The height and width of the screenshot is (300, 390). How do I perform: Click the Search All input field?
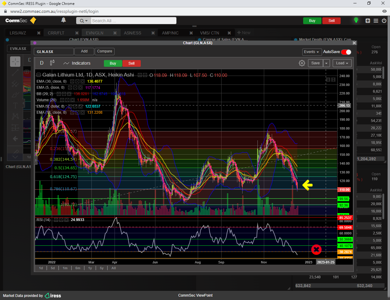[x=133, y=21]
